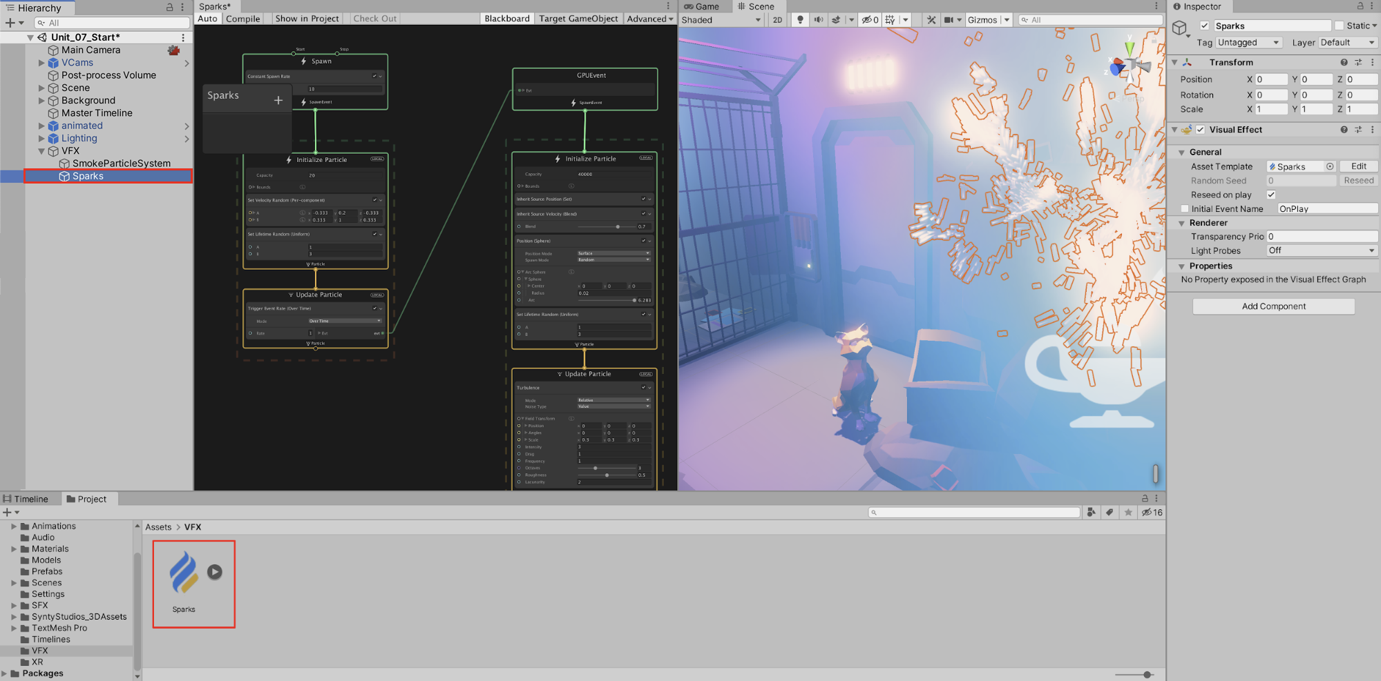Open Visual Effect preset settings icon
The image size is (1381, 681).
[x=1358, y=130]
